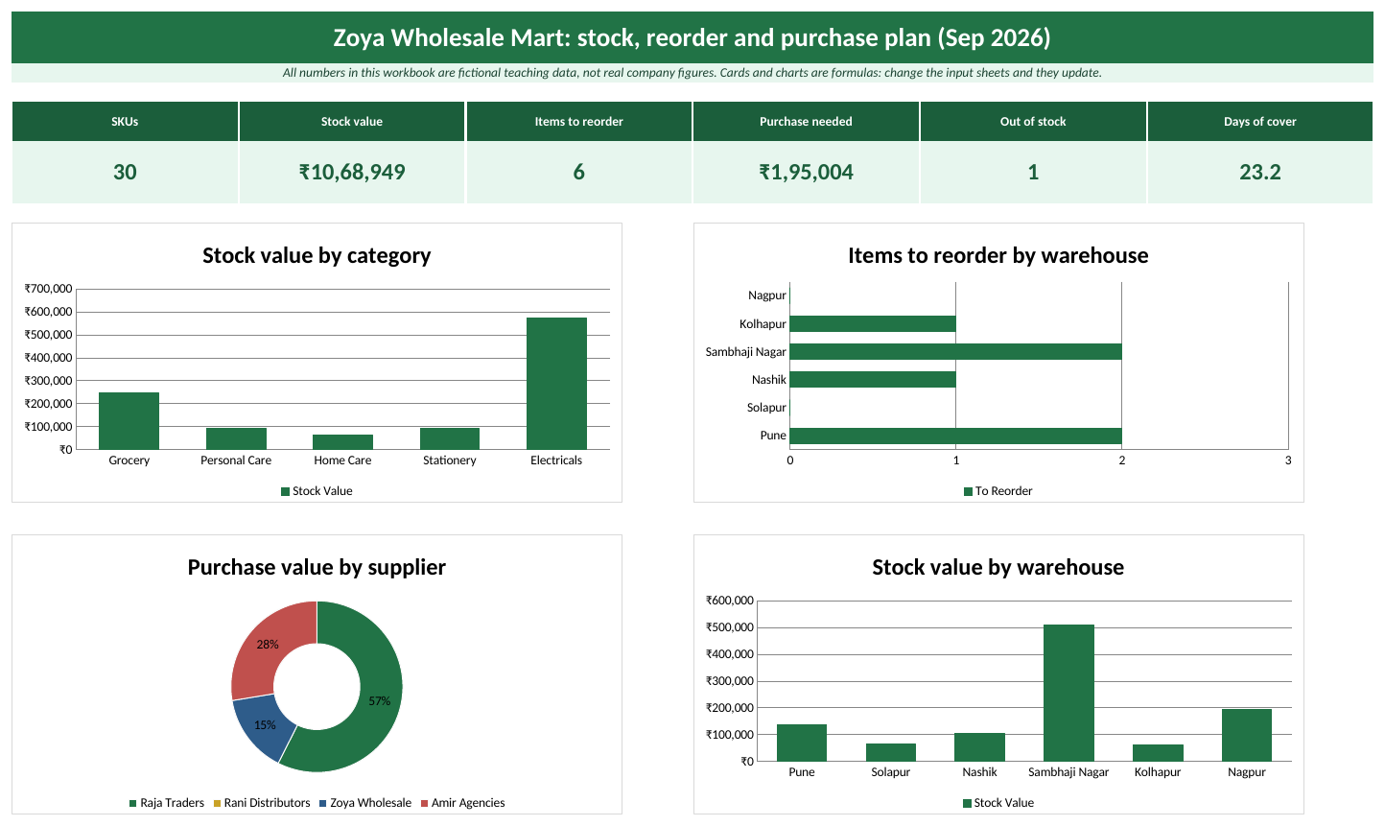Screen dimensions: 1385x826
Task: Select the Sambhaji Nagar reorder bar
Action: pyautogui.click(x=955, y=352)
